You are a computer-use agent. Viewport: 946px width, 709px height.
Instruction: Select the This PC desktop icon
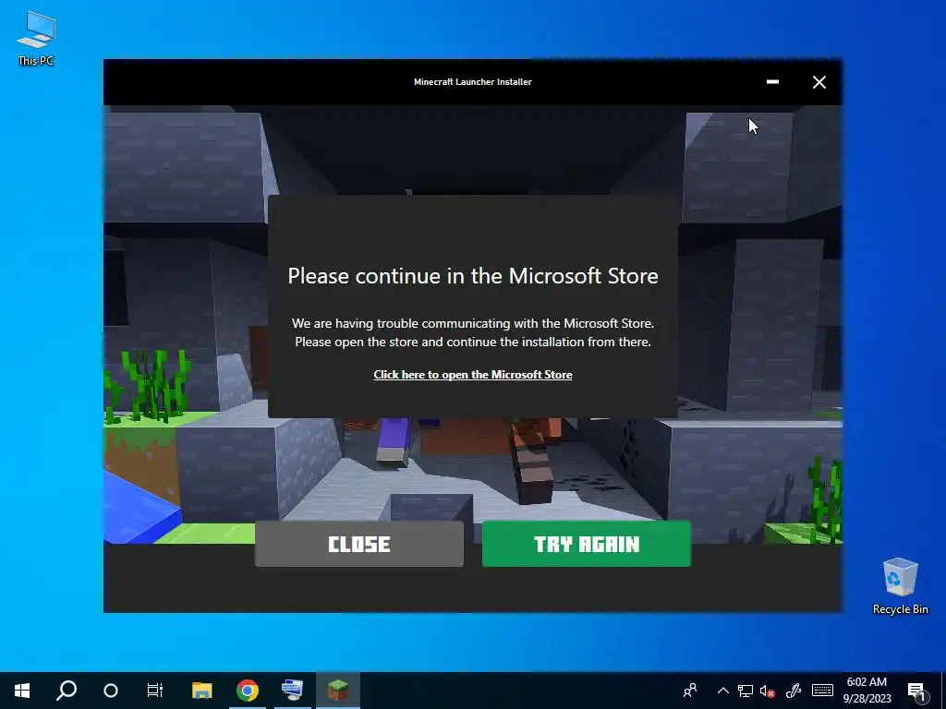click(36, 39)
